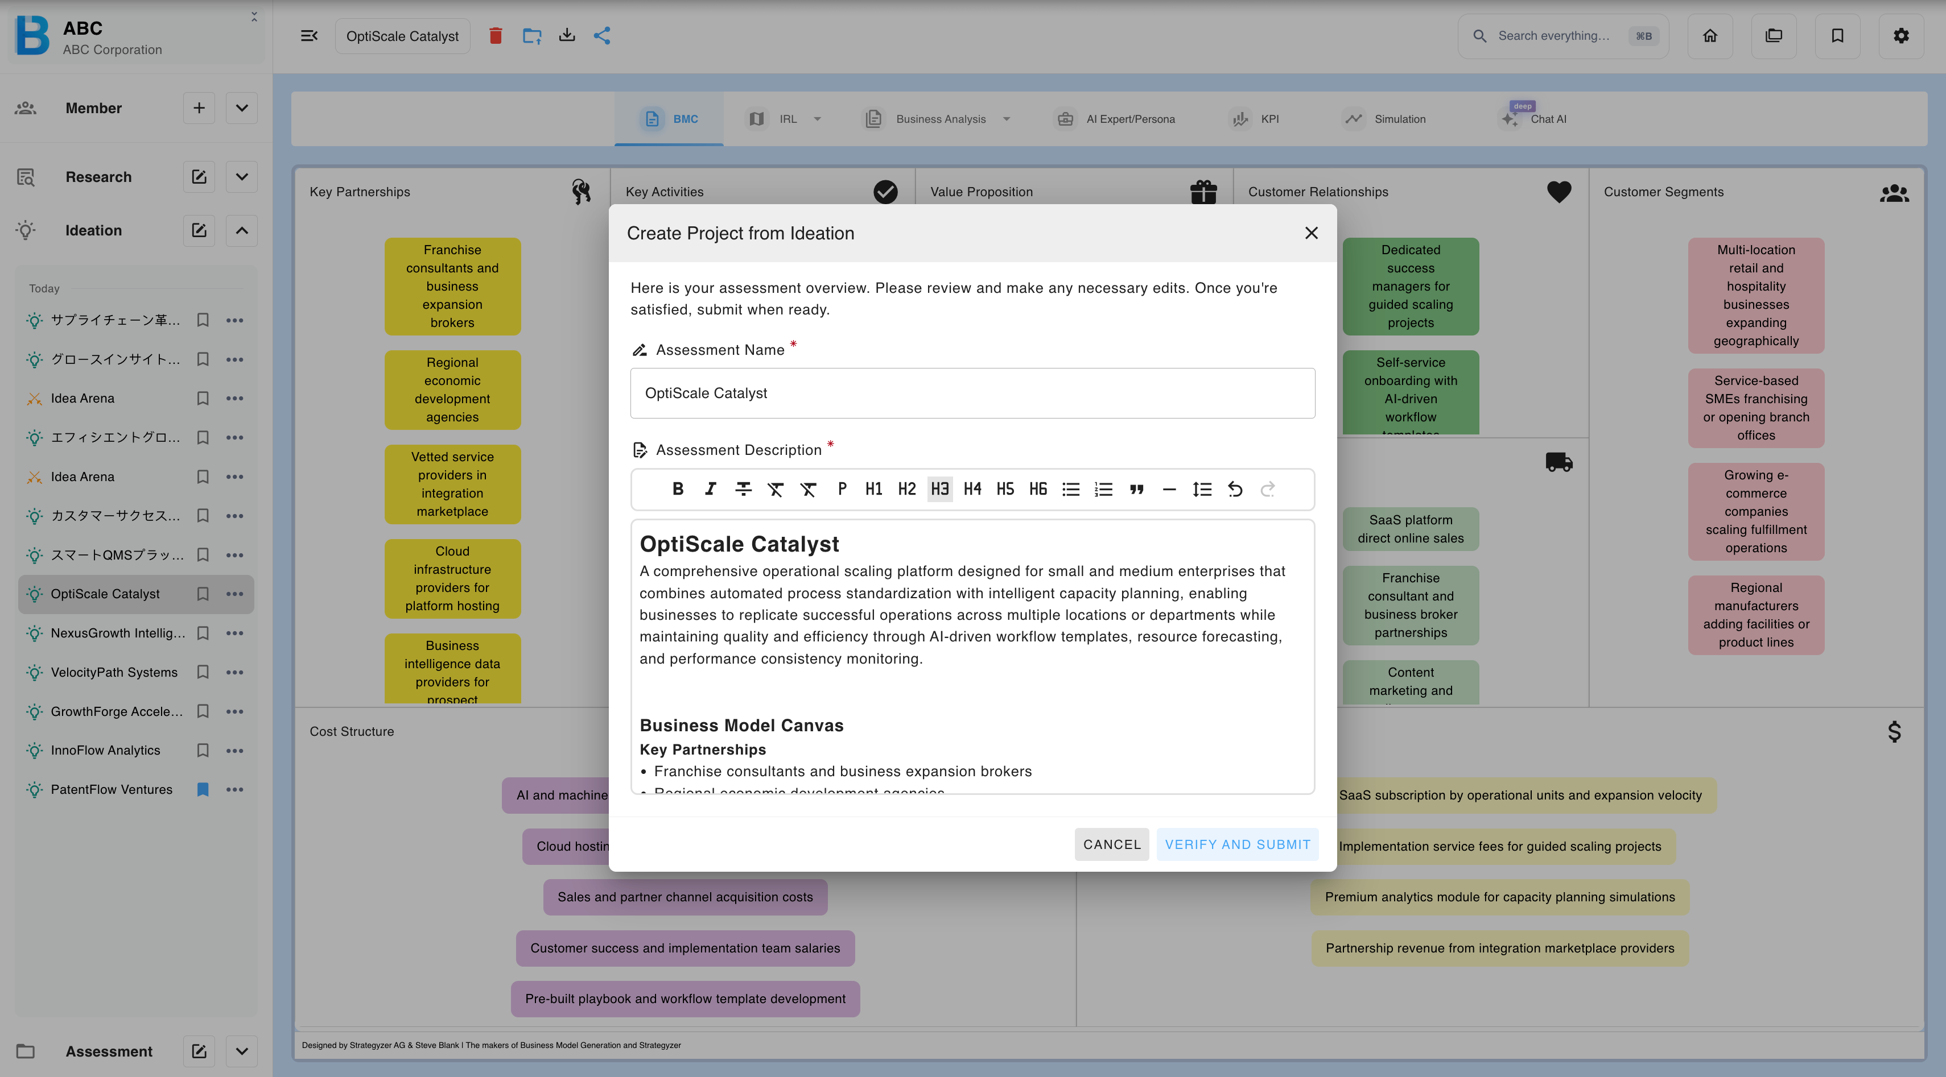The image size is (1946, 1077).
Task: Bookmark the VelocityPath Systems idea
Action: 203,672
